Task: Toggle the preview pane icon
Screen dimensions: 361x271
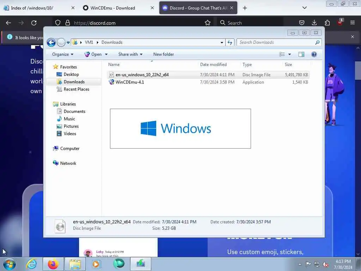Action: point(301,54)
